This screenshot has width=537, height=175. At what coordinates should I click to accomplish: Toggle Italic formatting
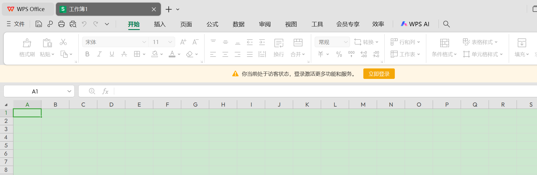pos(99,54)
